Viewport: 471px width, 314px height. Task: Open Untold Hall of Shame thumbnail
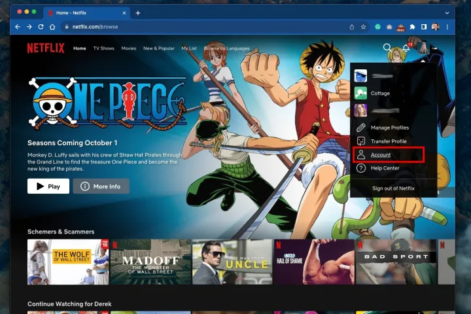pyautogui.click(x=314, y=262)
